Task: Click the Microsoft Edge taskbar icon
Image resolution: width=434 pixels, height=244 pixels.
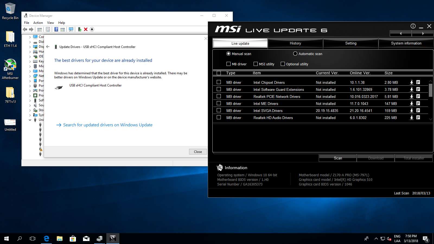Action: (x=46, y=239)
